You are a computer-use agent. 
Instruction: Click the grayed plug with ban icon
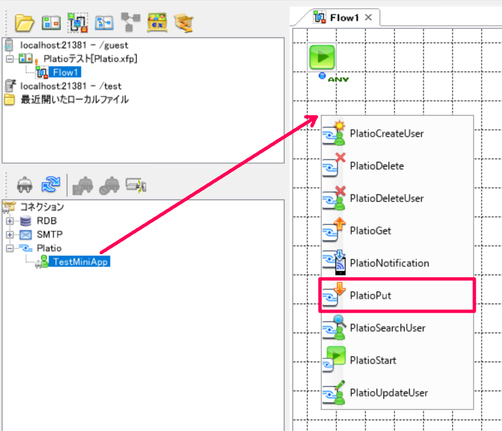[x=109, y=185]
